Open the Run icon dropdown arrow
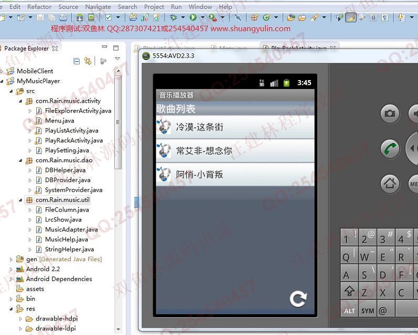The image size is (418, 335). click(x=202, y=18)
